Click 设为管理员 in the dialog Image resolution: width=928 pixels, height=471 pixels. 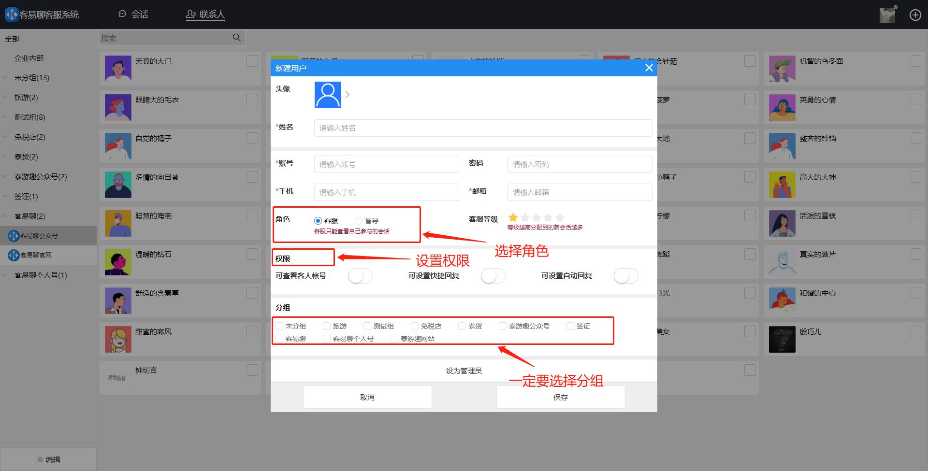(463, 370)
